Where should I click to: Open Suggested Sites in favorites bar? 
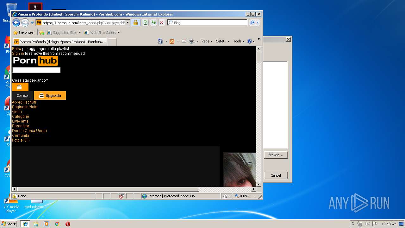[64, 33]
